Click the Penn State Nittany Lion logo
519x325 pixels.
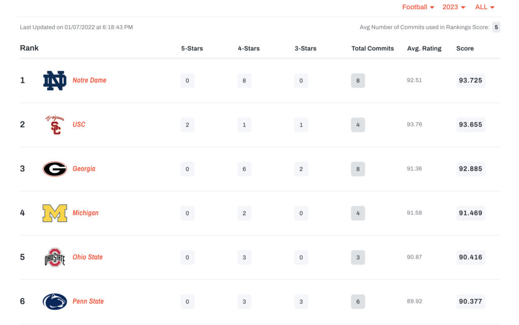click(x=55, y=302)
